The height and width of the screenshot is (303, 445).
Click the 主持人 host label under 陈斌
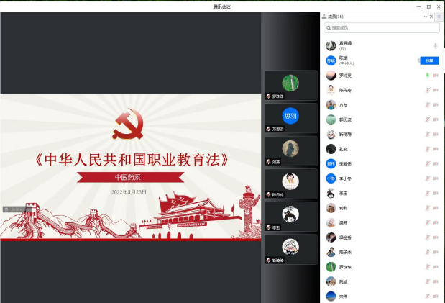347,63
